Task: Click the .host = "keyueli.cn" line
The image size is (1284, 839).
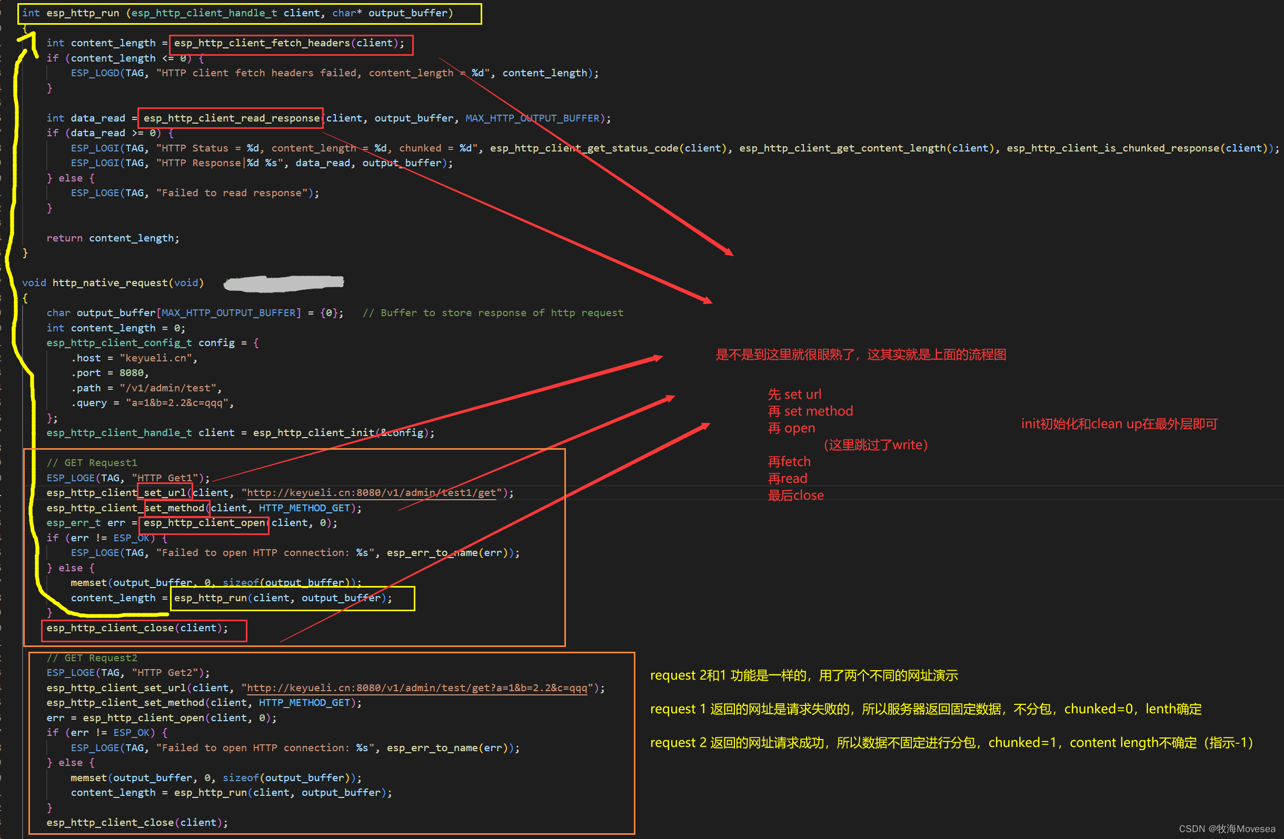Action: click(134, 358)
